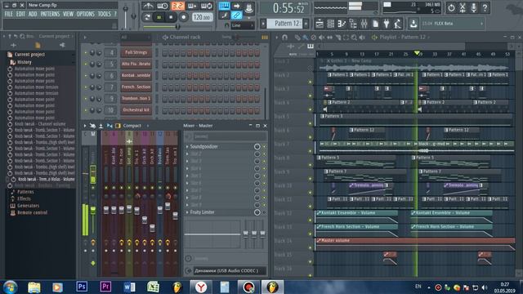Viewport: 523px width, 294px height.
Task: Expand the Patterns folder in browser
Action: [25, 192]
